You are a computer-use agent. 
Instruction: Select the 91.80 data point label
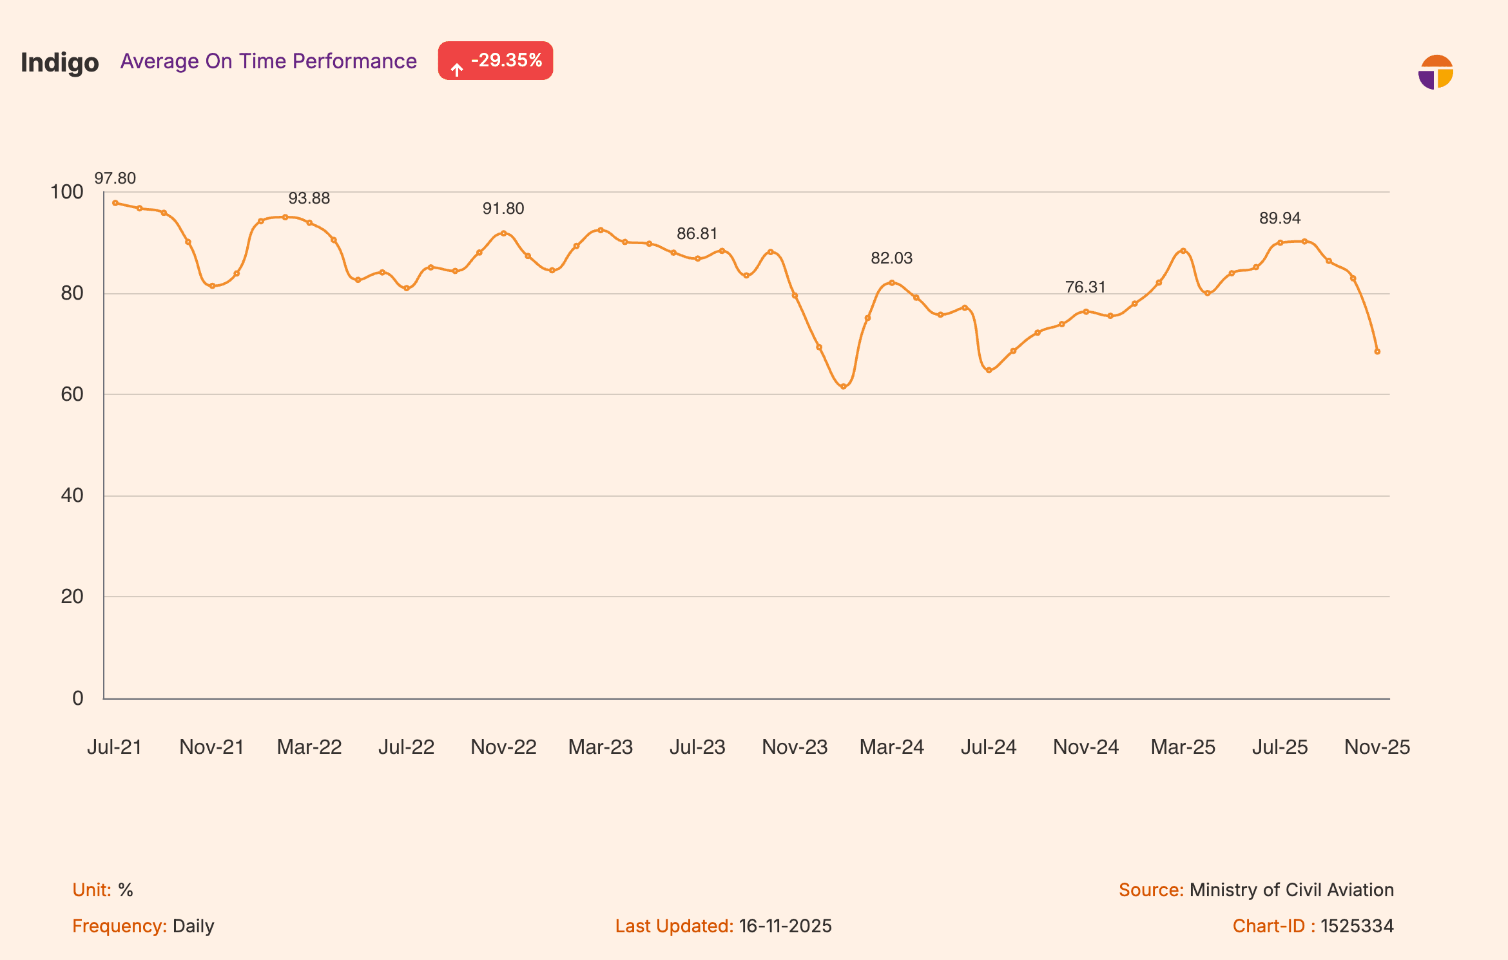pos(503,209)
